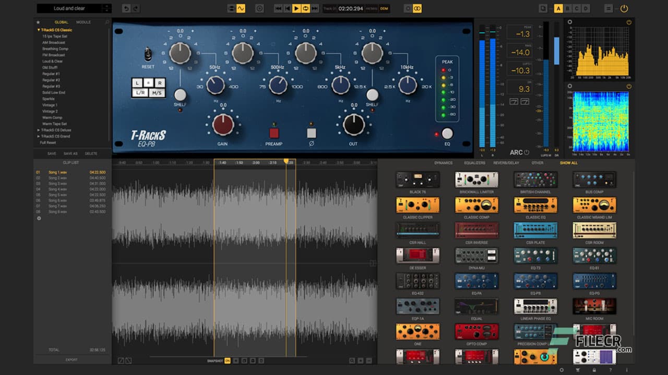668x375 pixels.
Task: Turn off the Snapshot ON toggle
Action: (227, 360)
